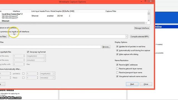Viewport: 178px width, 100px height.
Task: Enable stop capture after megabyte(s) checkbox
Action: (23, 74)
